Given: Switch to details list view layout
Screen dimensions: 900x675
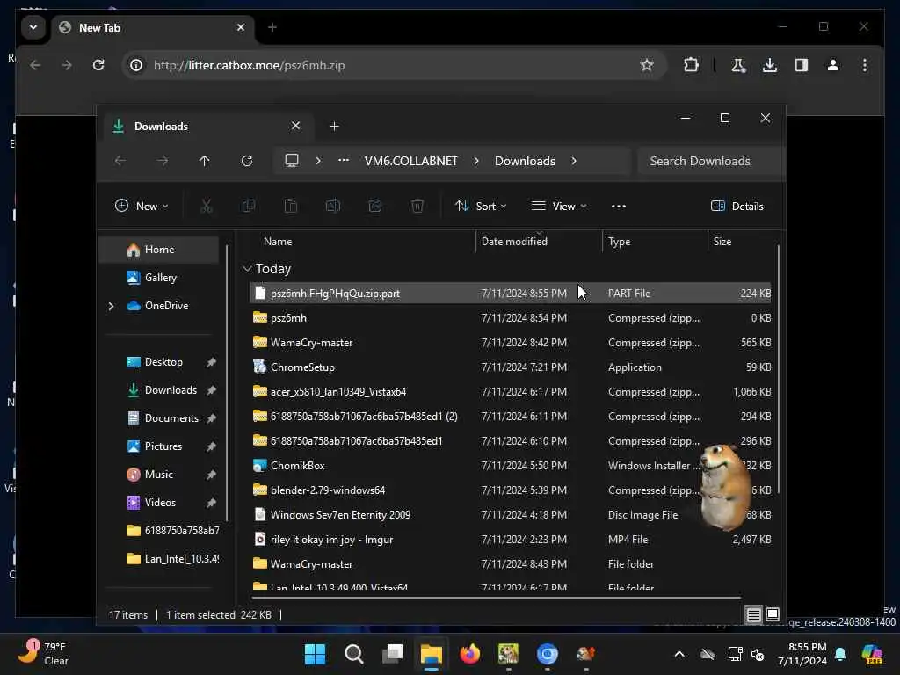Looking at the screenshot, I should click(753, 614).
